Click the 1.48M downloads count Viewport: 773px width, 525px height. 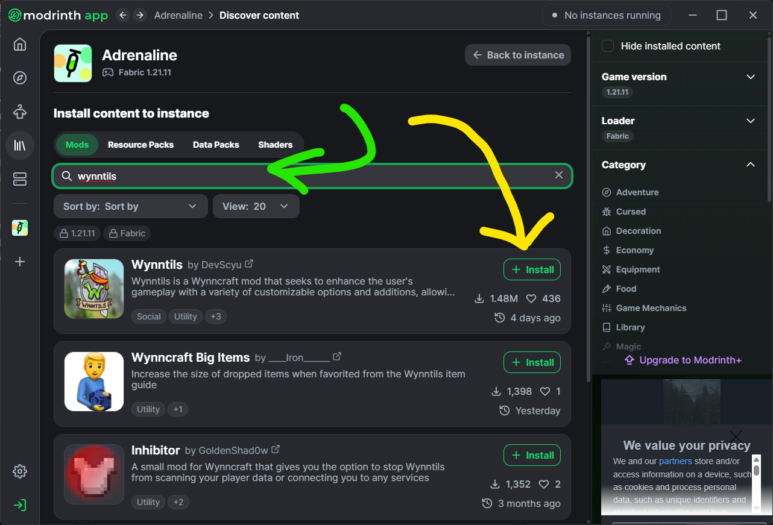[x=497, y=298]
